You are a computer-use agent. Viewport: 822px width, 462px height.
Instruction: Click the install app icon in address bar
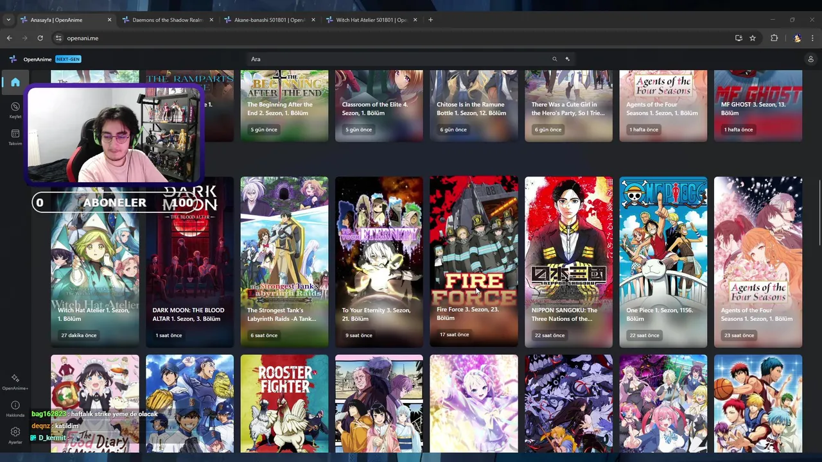click(x=739, y=38)
